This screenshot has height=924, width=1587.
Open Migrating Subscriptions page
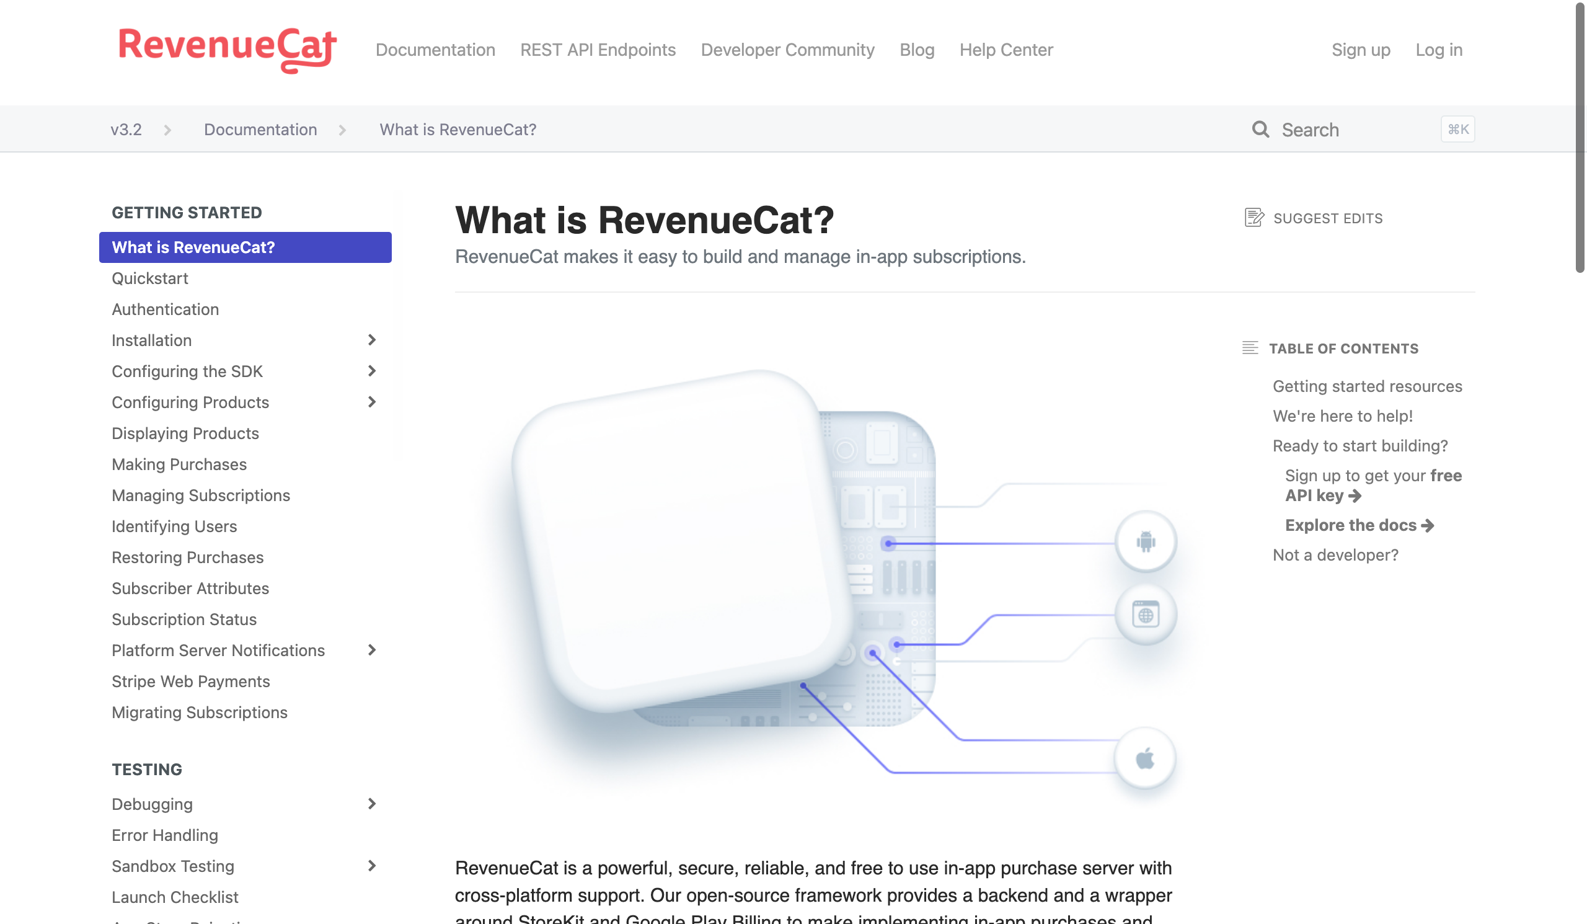pyautogui.click(x=200, y=712)
